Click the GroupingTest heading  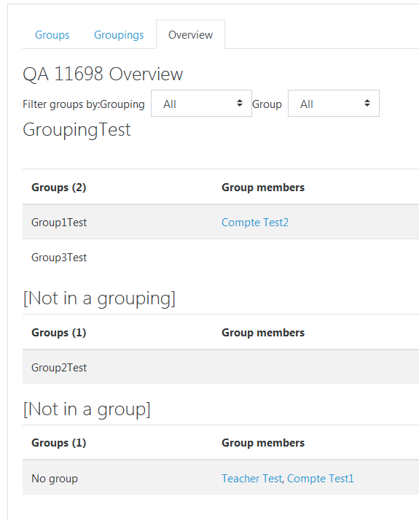[77, 130]
